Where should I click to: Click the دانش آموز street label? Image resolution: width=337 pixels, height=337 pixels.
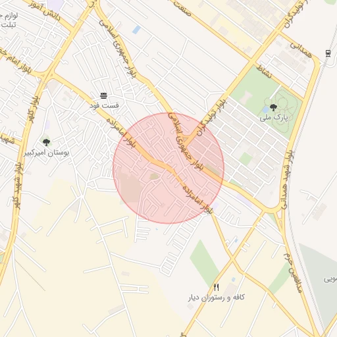click(x=45, y=10)
